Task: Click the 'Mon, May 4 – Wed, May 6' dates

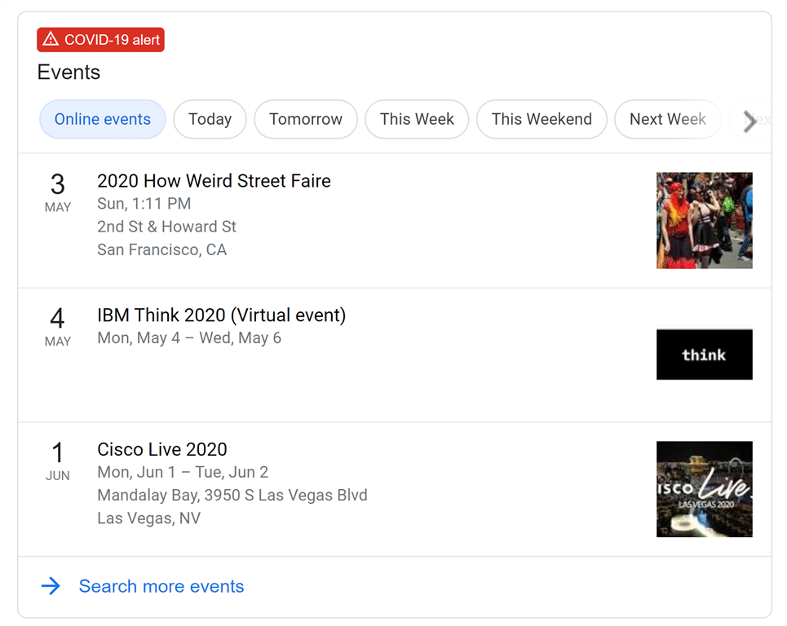Action: (x=189, y=338)
